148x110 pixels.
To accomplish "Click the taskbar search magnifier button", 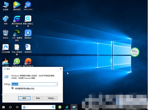I will 53,107.
